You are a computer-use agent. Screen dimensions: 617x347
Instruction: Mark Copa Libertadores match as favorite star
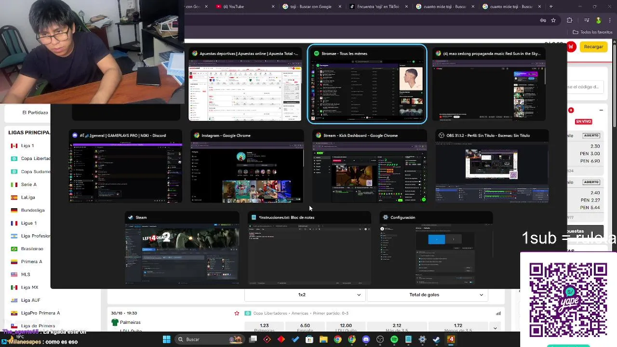click(x=237, y=313)
